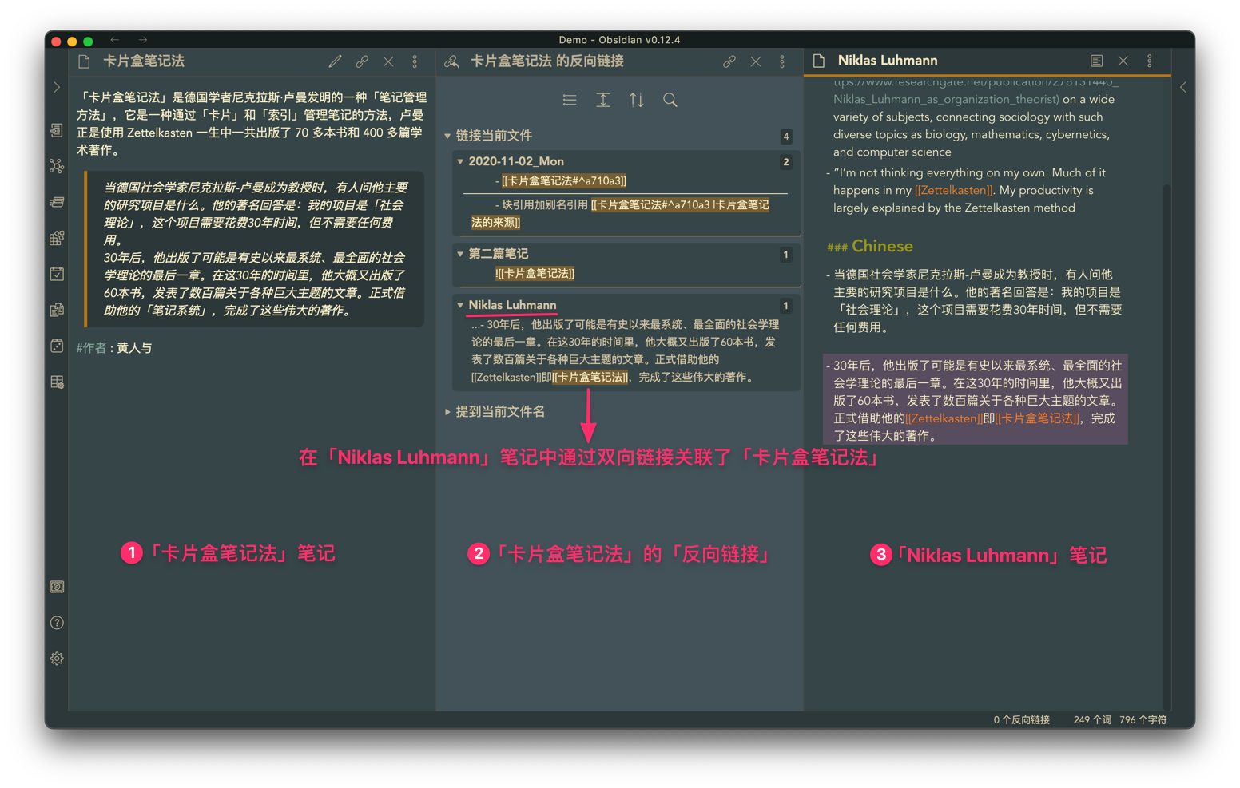Image resolution: width=1240 pixels, height=788 pixels.
Task: Click the 249 个词 word count in status bar
Action: click(x=1092, y=720)
